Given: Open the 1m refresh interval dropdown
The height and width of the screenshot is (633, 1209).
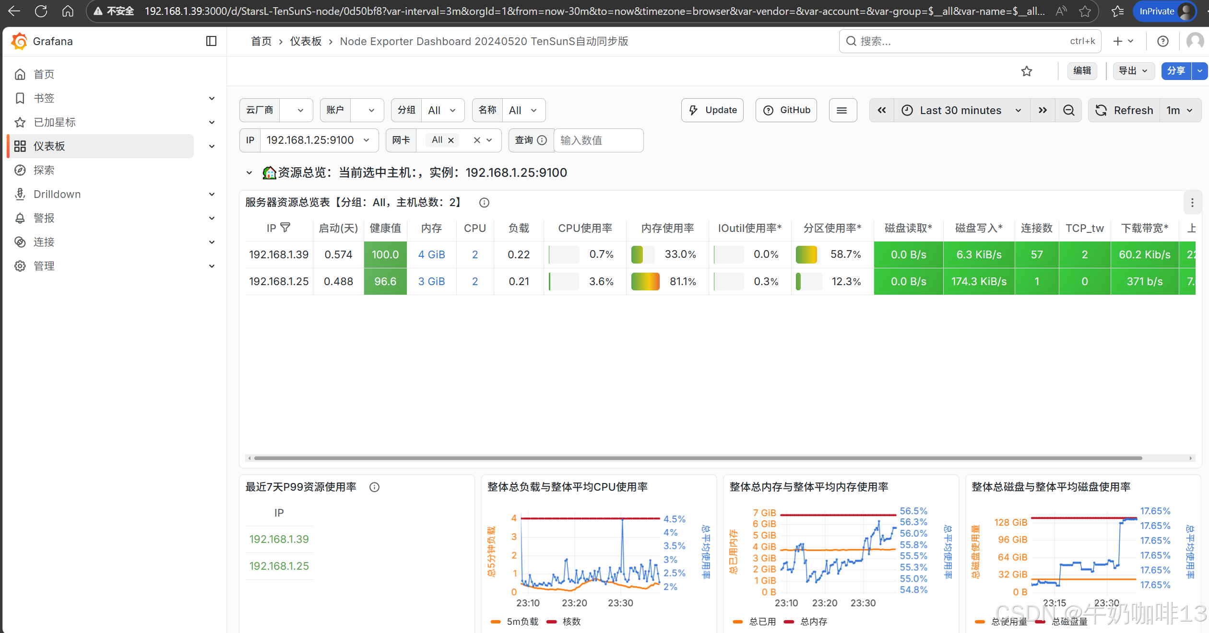Looking at the screenshot, I should (x=1180, y=110).
